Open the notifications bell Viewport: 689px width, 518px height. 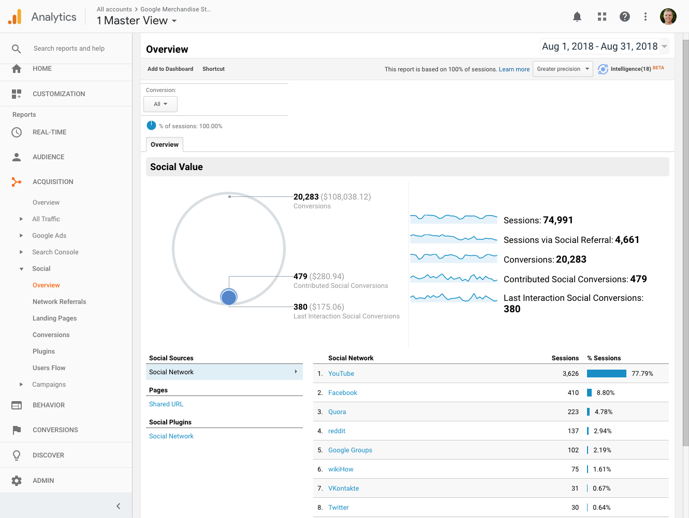click(577, 17)
